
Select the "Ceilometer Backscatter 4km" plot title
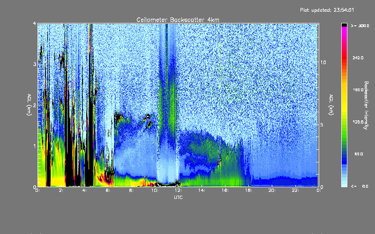click(178, 20)
